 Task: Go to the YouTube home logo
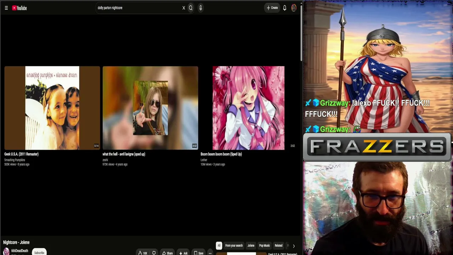point(19,8)
